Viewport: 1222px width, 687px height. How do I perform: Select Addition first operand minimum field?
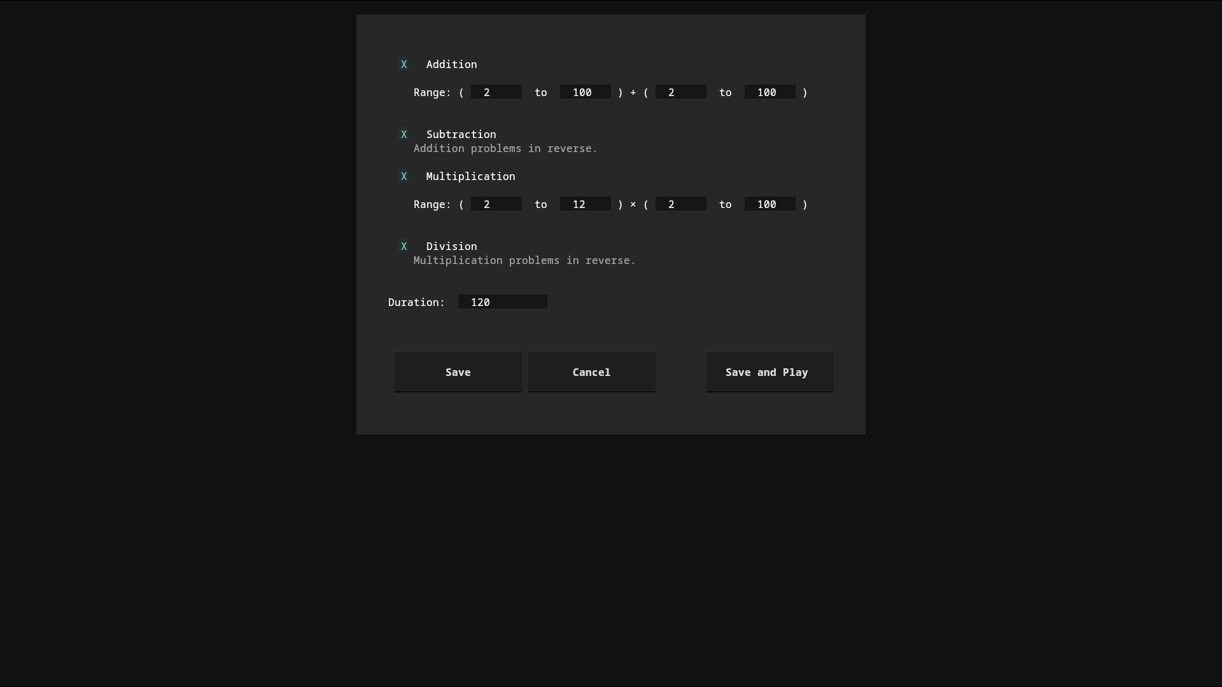(x=496, y=92)
